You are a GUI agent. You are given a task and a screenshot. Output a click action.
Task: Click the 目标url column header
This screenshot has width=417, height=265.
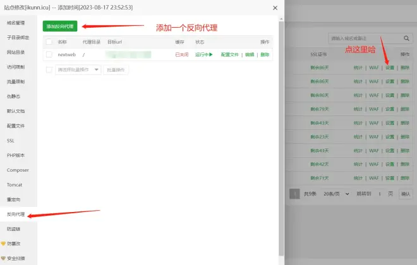tap(114, 42)
